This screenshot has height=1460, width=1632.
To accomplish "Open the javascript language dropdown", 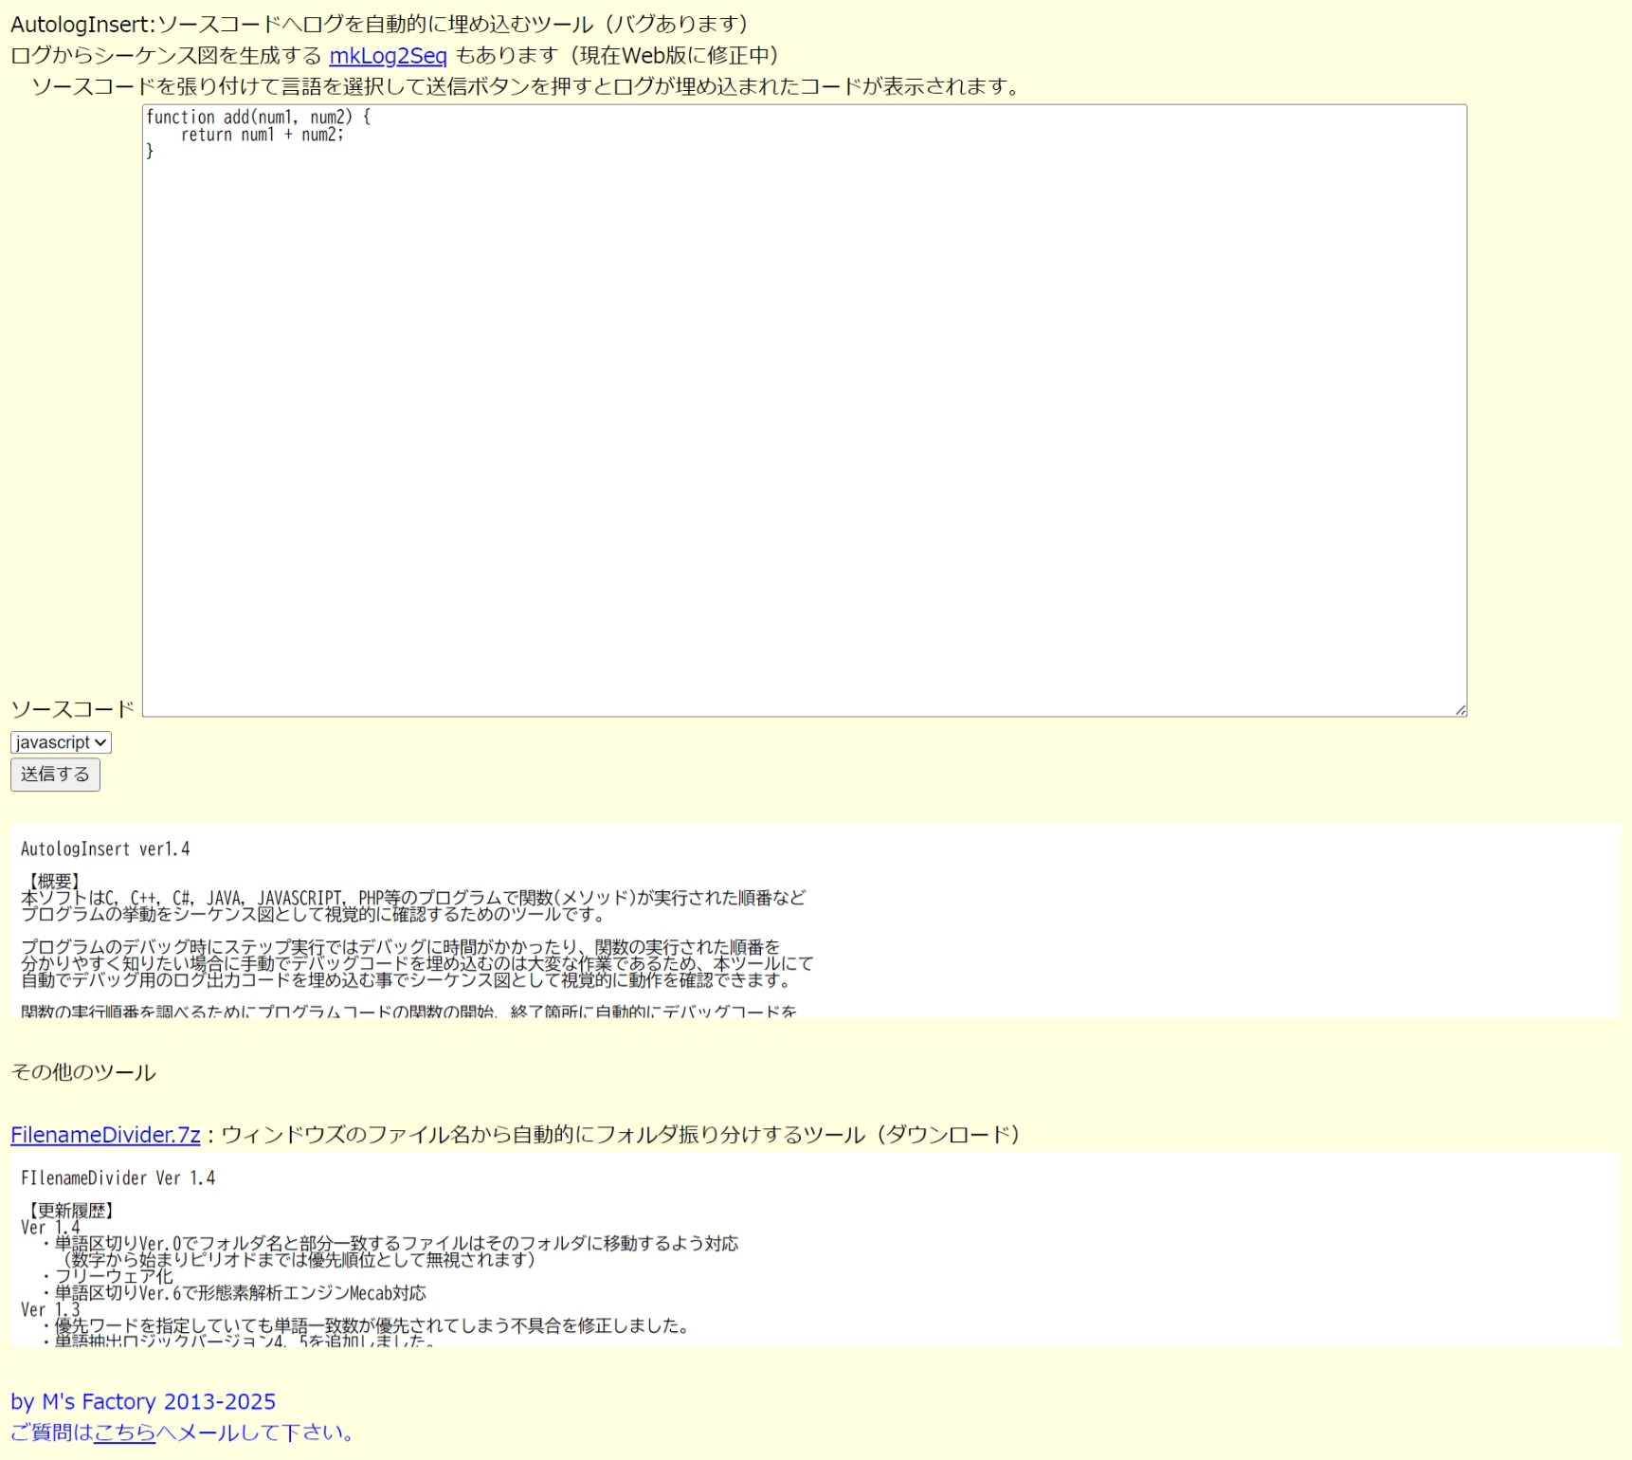I will [60, 742].
